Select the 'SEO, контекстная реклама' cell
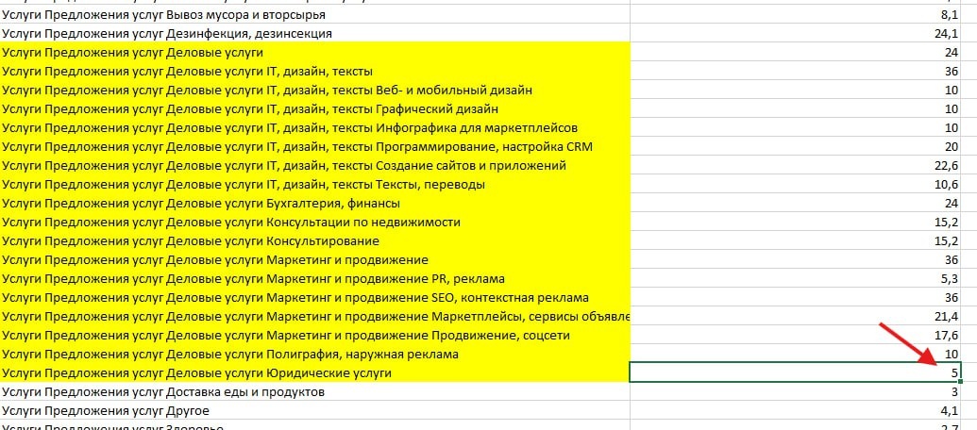Screen dimensions: 977x430 314,297
